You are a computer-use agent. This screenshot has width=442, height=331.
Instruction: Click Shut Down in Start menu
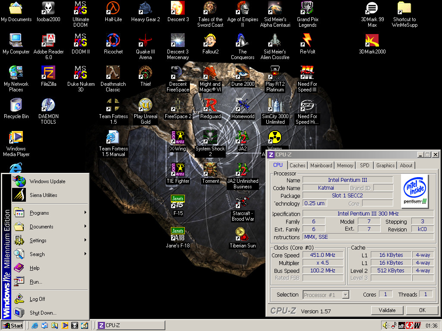tap(43, 313)
